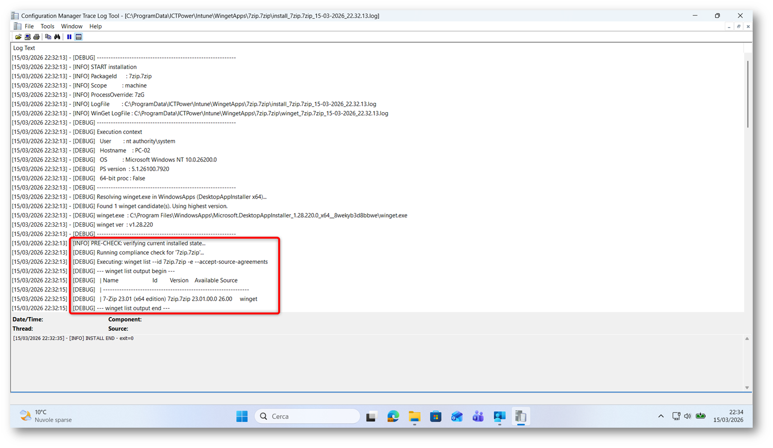Click the battery tray icon
Viewport: 773px width, 448px height.
tap(700, 416)
